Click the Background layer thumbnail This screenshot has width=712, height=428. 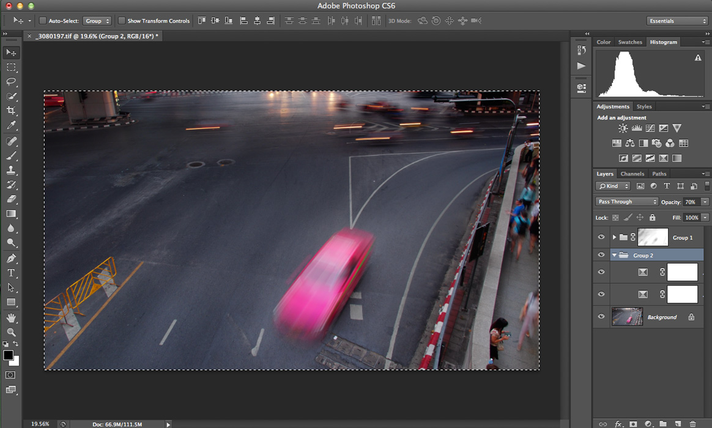click(x=627, y=317)
